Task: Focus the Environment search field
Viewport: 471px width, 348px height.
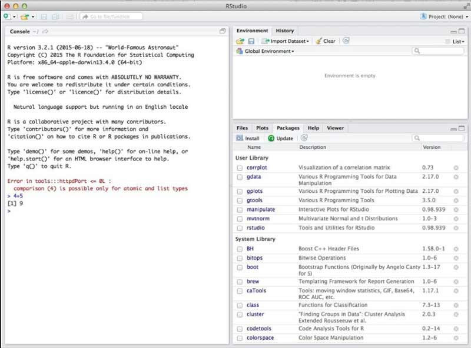Action: pos(437,51)
